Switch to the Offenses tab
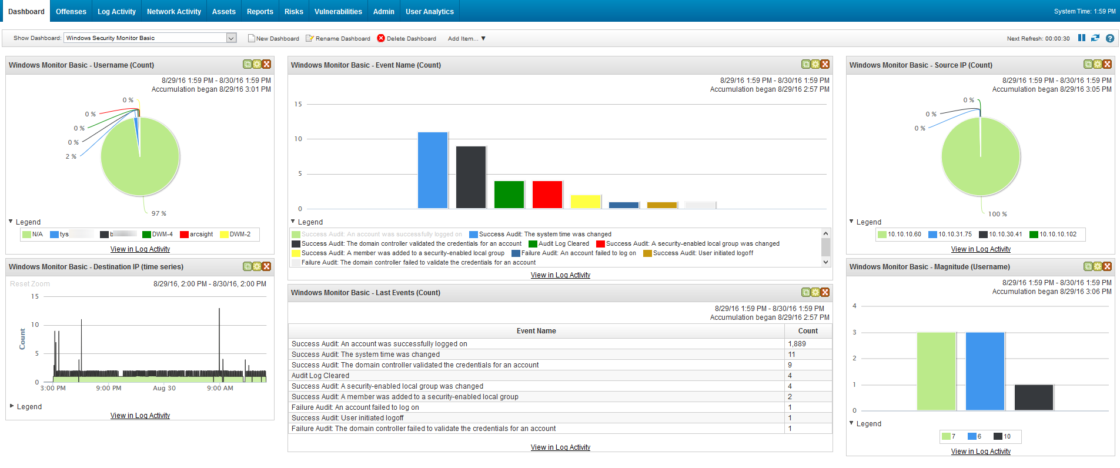1120x468 pixels. [x=71, y=11]
